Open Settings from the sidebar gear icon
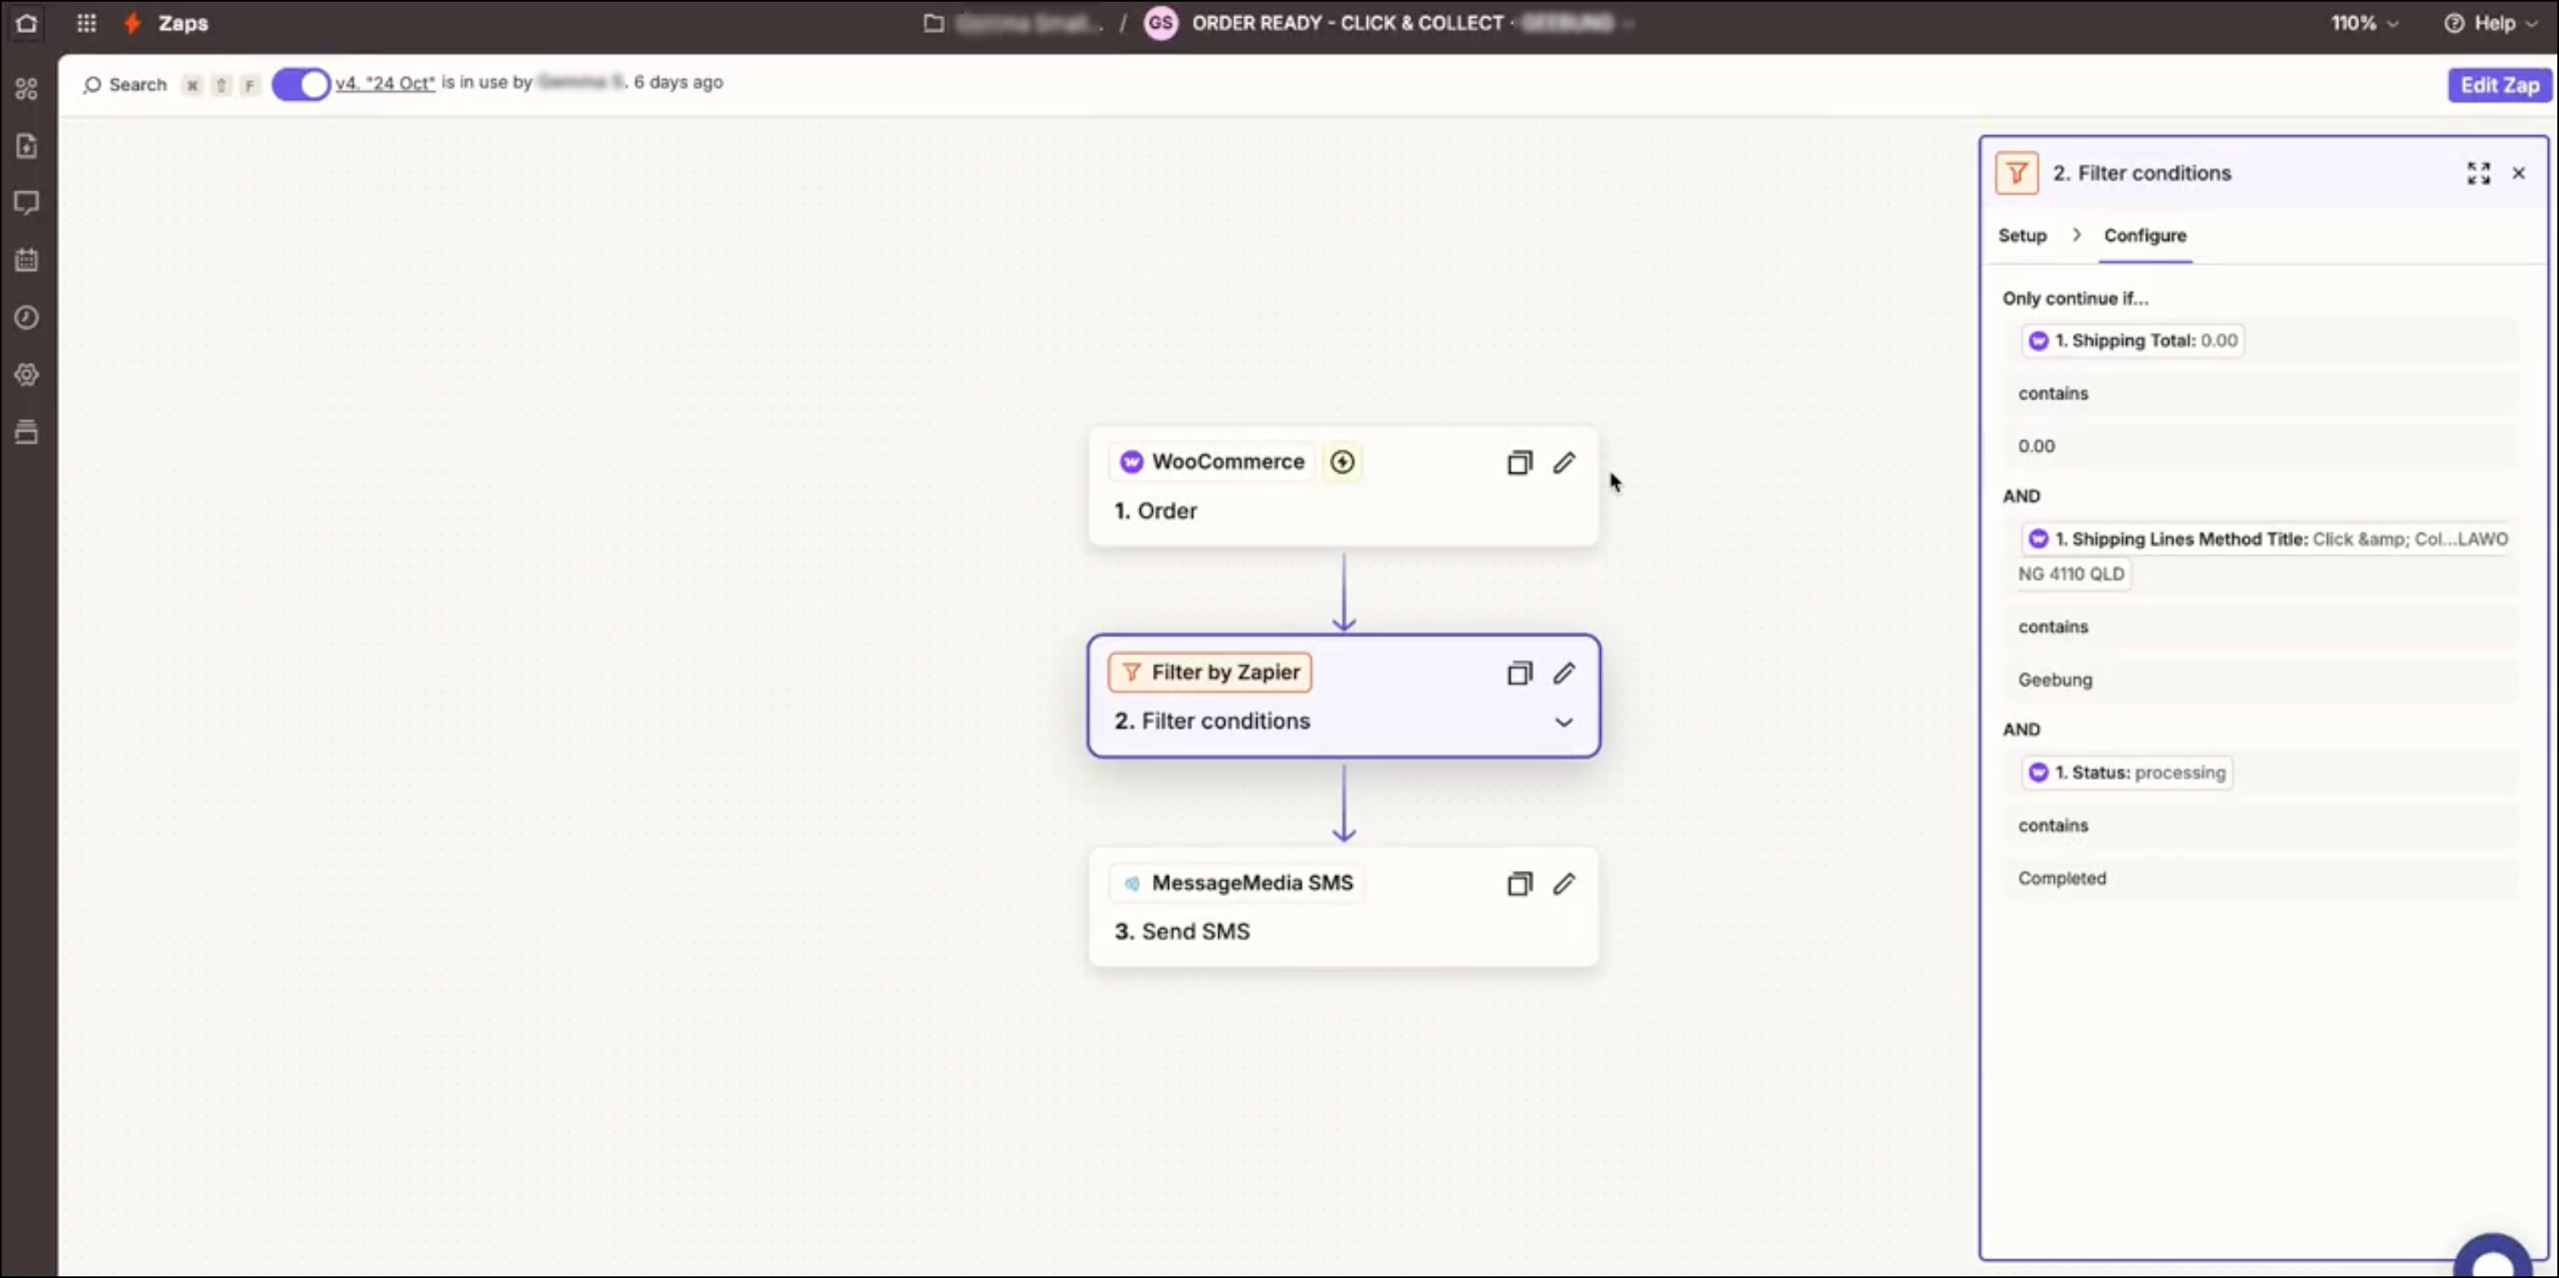This screenshot has width=2559, height=1278. tap(26, 375)
